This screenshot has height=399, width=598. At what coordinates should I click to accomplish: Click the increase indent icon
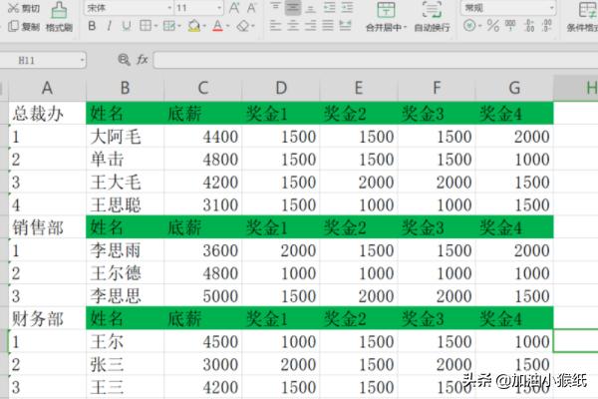[x=347, y=8]
